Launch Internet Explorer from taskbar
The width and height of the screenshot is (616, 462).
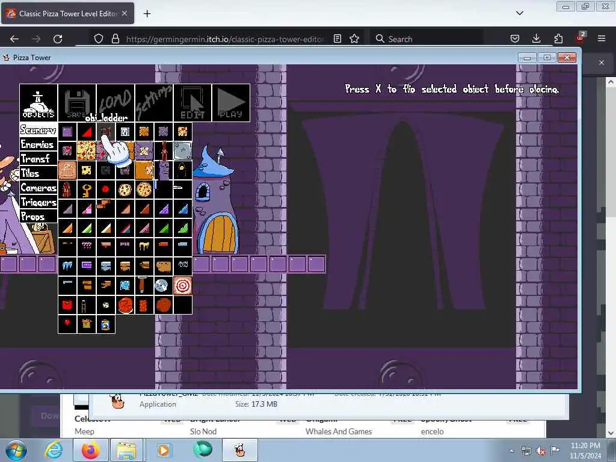pos(54,450)
